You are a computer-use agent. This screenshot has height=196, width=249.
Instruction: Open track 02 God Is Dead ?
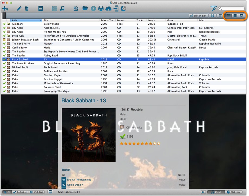(x=123, y=185)
